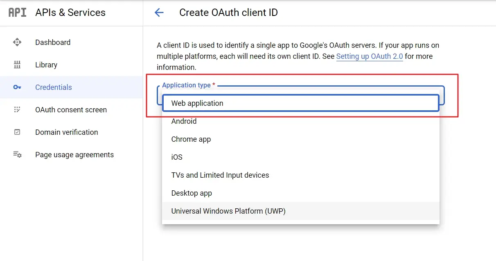
Task: Pick Desktop app from the options
Action: [x=192, y=193]
